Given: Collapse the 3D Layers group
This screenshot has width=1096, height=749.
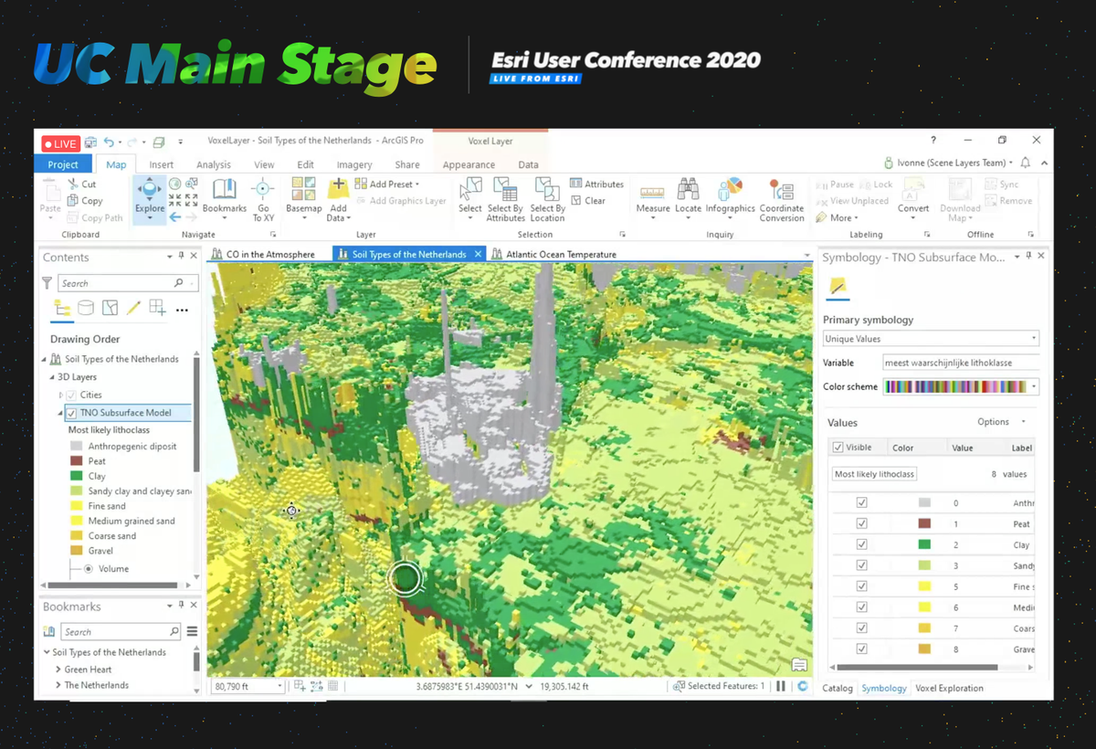Looking at the screenshot, I should coord(51,377).
